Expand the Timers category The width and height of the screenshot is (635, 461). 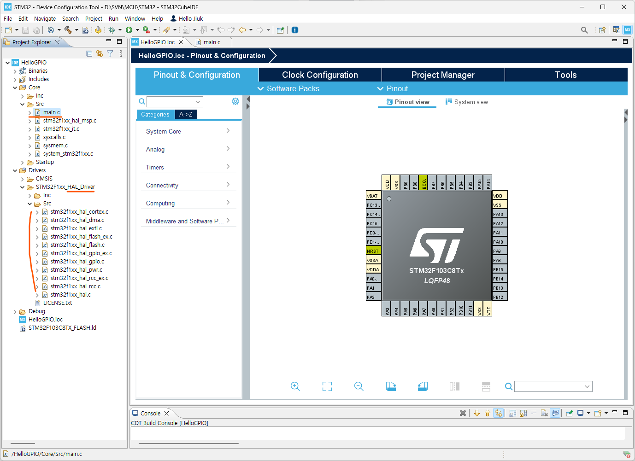click(x=188, y=167)
